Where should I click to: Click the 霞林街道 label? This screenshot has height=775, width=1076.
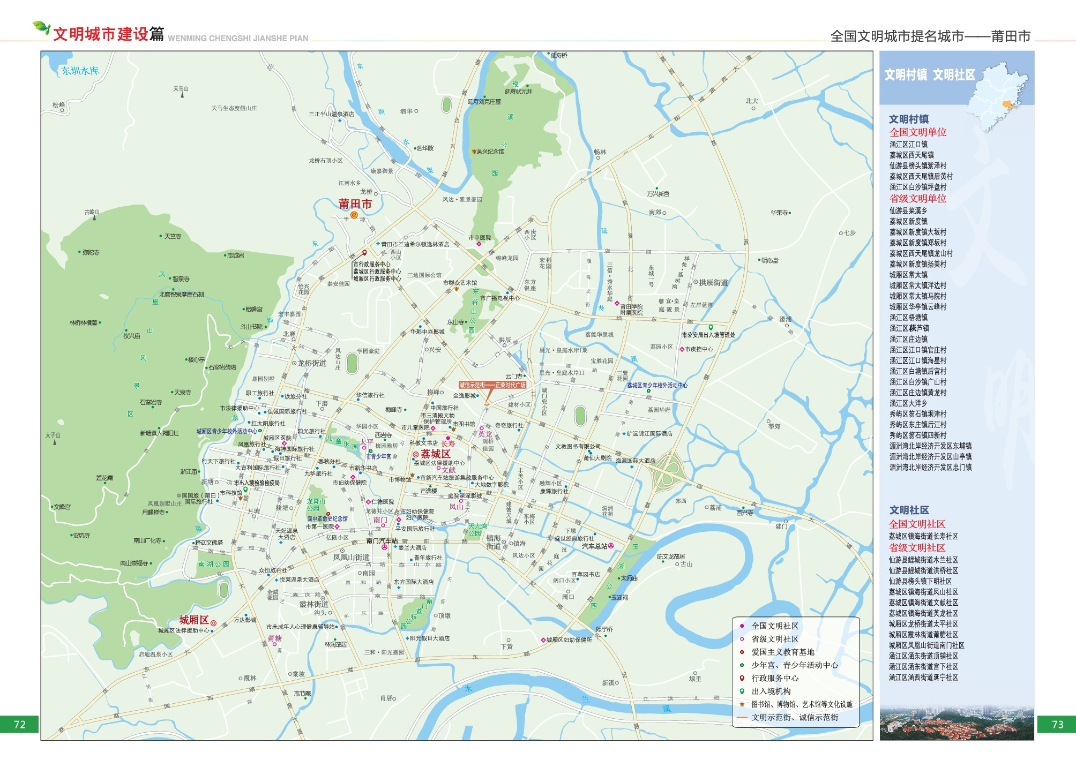[x=314, y=604]
